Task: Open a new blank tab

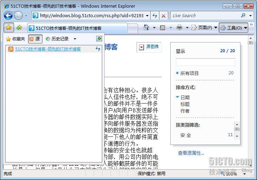Action: tap(133, 28)
